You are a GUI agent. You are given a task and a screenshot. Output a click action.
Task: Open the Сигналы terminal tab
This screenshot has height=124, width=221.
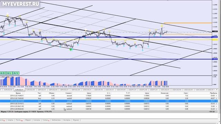(37, 120)
